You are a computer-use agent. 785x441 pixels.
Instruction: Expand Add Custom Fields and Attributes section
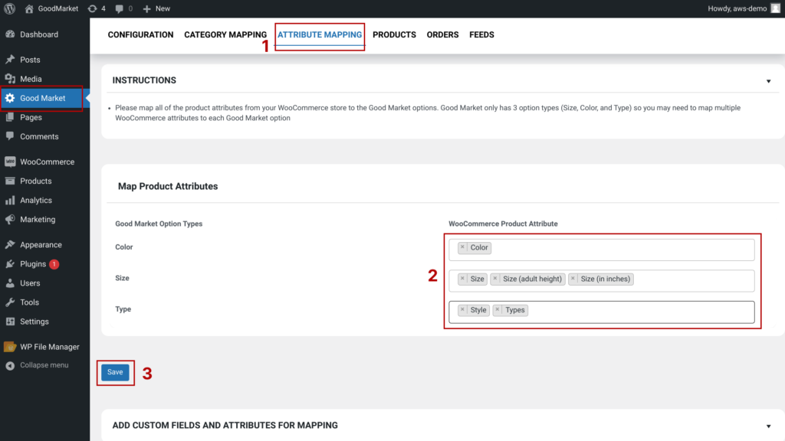click(768, 426)
